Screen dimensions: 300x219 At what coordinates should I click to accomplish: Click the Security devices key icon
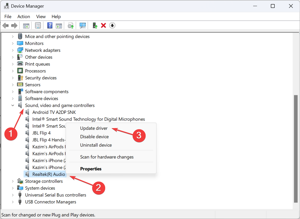pos(20,78)
